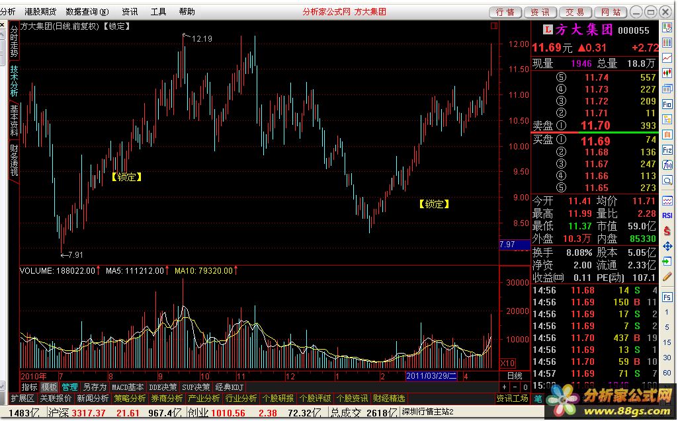Click 另存为 below the chart
Viewport: 678px width, 421px height.
95,387
